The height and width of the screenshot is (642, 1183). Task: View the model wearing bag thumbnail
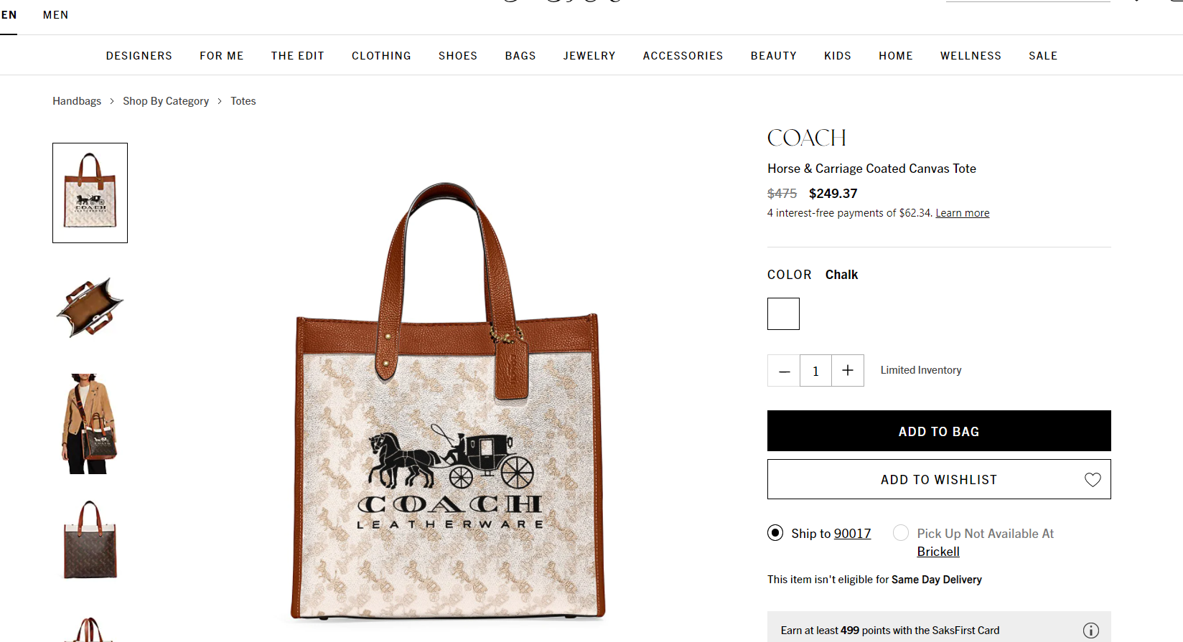[x=90, y=424]
